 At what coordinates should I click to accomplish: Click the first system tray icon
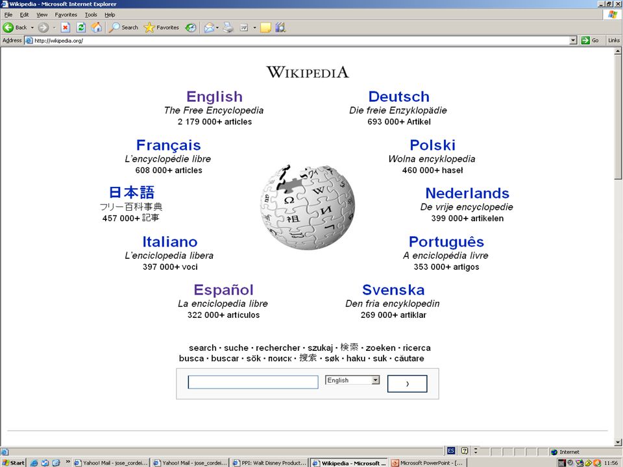pyautogui.click(x=562, y=462)
